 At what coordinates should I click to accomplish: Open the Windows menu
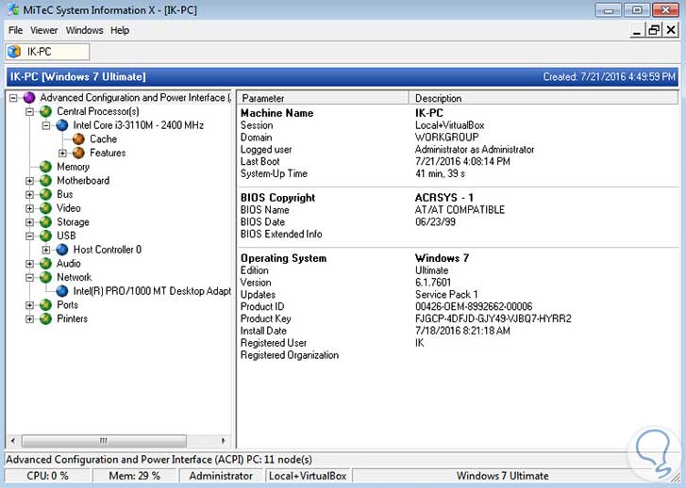coord(84,30)
